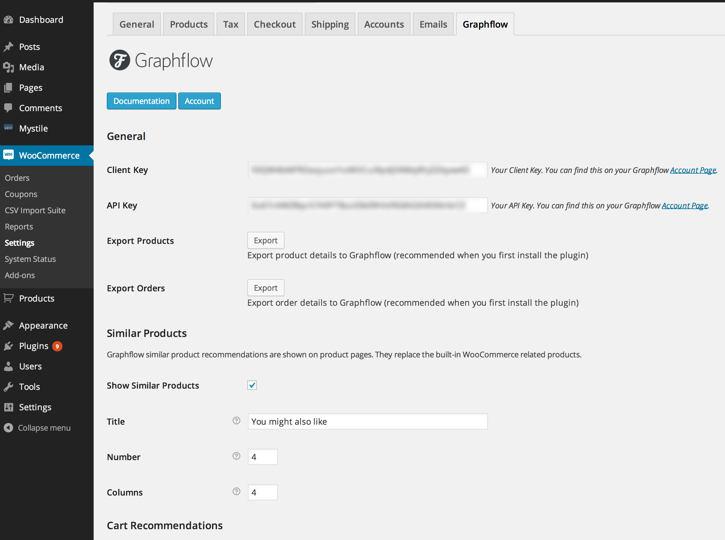Switch to the Products settings tab

tap(189, 24)
